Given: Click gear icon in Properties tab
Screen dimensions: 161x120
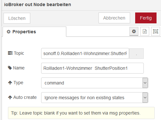Looking at the screenshot, I should coord(9,32).
